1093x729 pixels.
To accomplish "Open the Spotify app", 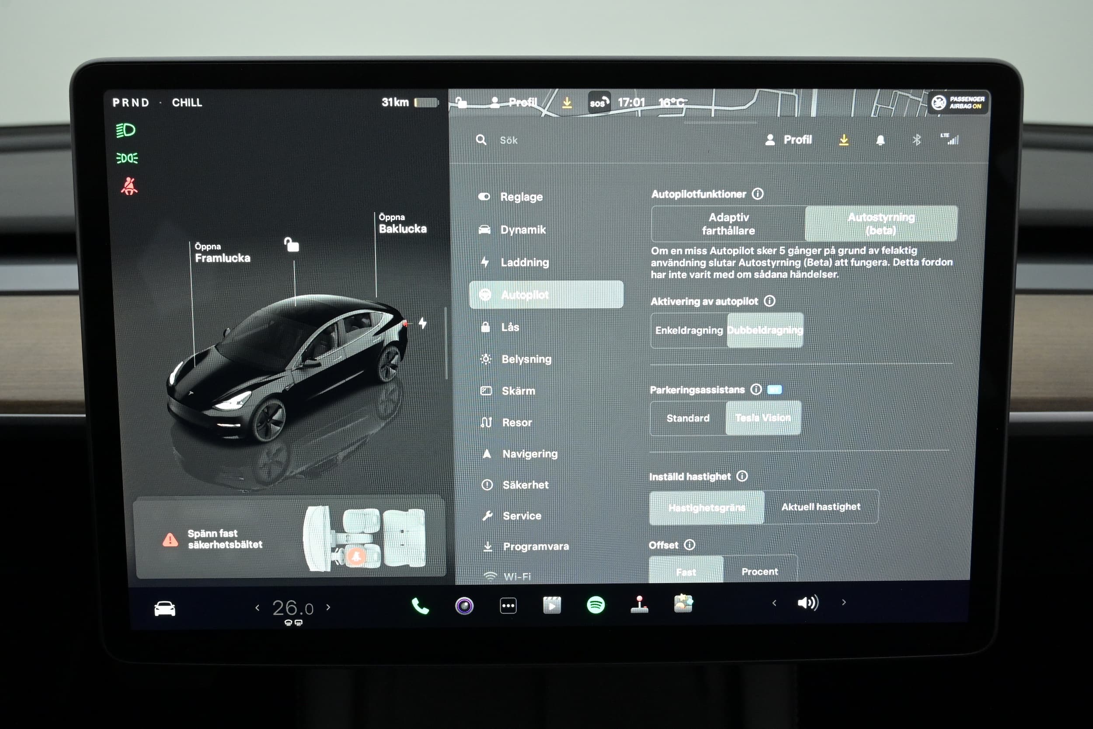I will click(595, 605).
